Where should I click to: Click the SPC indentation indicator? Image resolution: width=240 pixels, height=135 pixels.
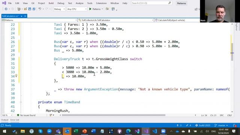pyautogui.click(x=222, y=115)
